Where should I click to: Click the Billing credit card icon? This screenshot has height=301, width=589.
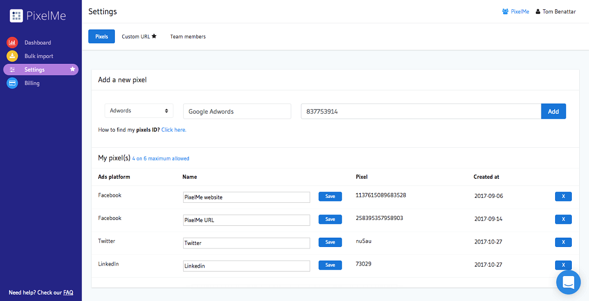coord(12,83)
